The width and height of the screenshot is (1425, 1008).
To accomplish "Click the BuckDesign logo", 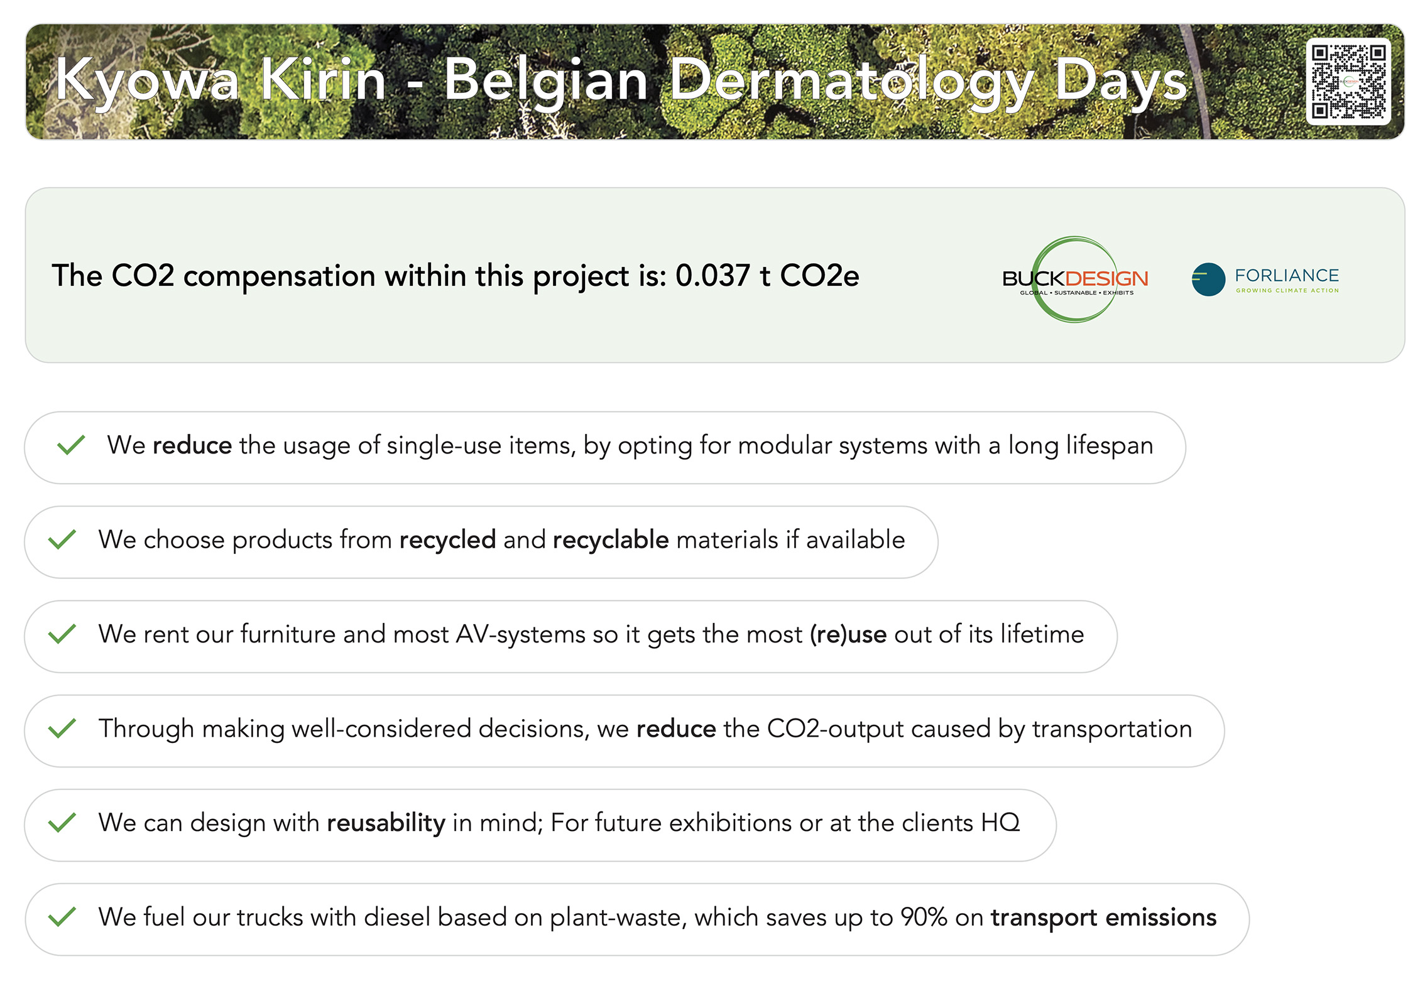I will pyautogui.click(x=1075, y=279).
